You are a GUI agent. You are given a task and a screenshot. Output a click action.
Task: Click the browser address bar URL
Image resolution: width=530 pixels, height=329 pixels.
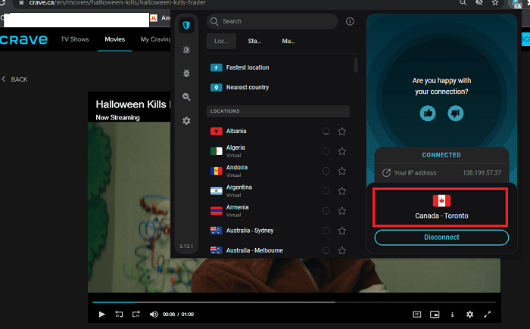point(117,3)
